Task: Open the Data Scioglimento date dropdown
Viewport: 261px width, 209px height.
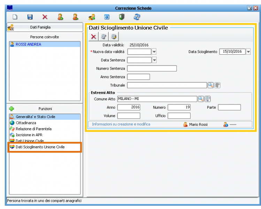Action: [248, 52]
